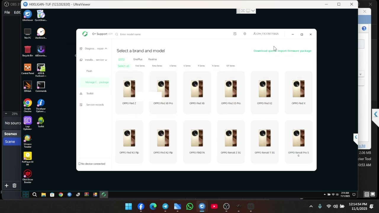Click the host Windows Start button
Viewport: 379px width, 213px height.
(x=129, y=206)
